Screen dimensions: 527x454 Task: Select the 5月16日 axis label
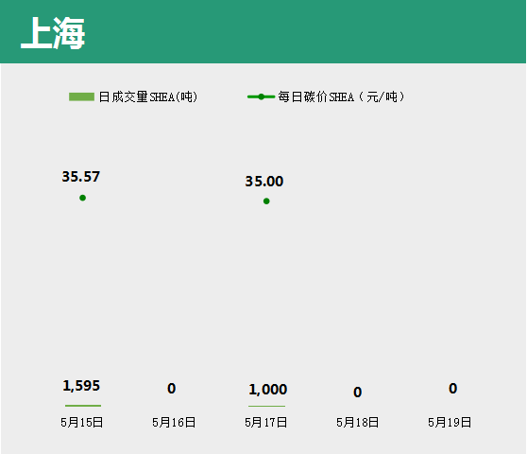174,423
